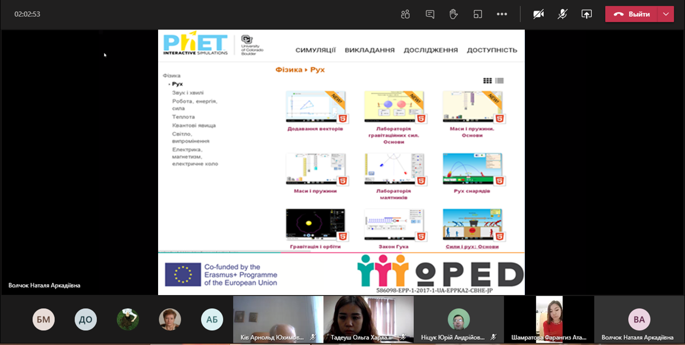Click the Гравітація і орбіти title link
The width and height of the screenshot is (685, 345).
pos(315,246)
